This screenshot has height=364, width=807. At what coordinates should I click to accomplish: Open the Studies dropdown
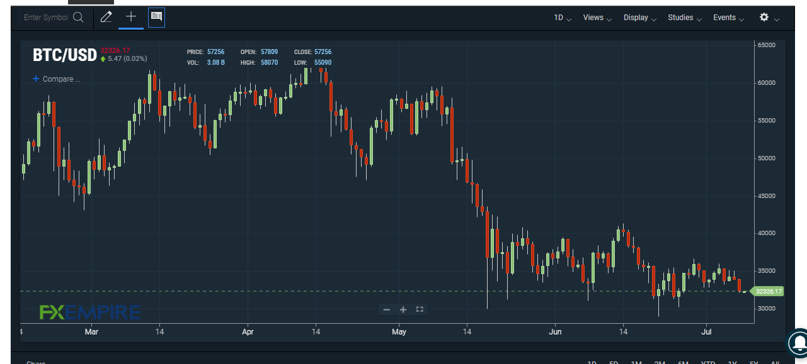tap(685, 18)
